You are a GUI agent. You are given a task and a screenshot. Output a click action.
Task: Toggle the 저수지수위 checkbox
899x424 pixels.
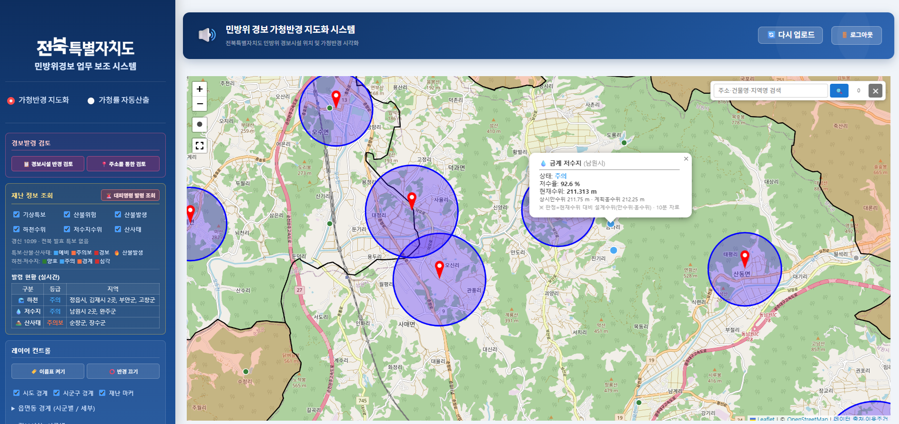pyautogui.click(x=67, y=229)
